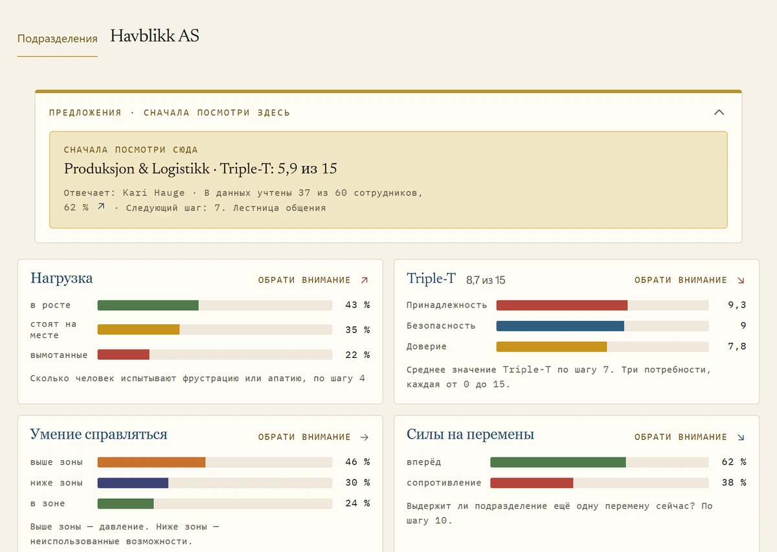
Task: Click the 'Отвечает: Kari Hauge' line
Action: click(124, 193)
